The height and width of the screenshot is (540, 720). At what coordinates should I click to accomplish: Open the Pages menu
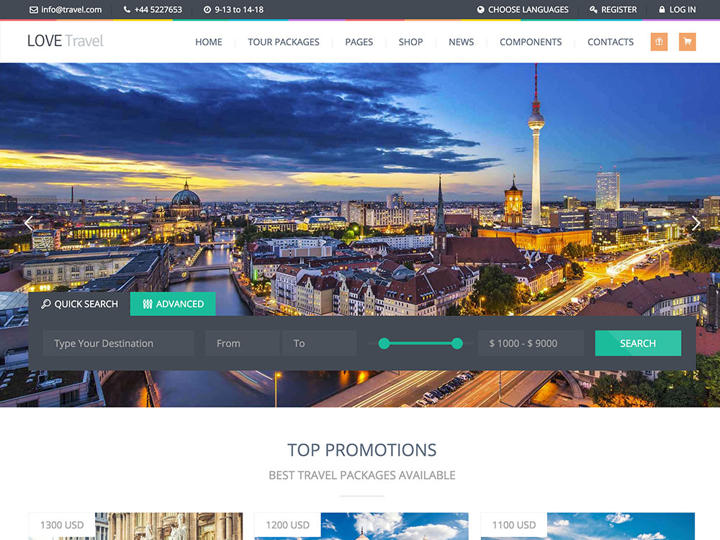(x=359, y=42)
